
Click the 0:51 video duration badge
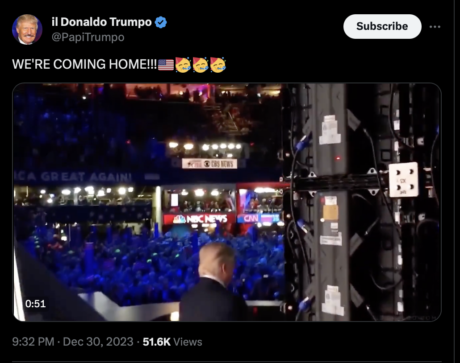click(35, 304)
